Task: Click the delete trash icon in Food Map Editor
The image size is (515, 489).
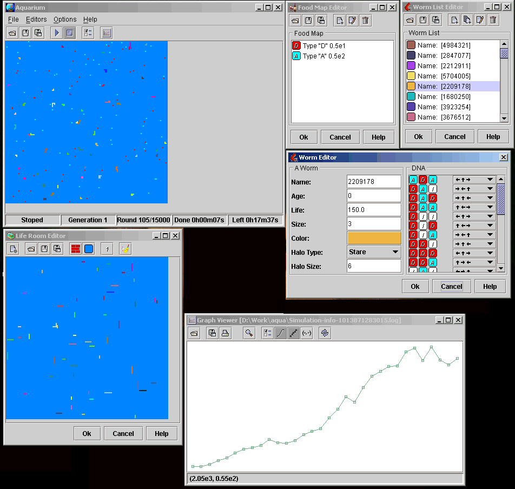Action: (x=366, y=21)
